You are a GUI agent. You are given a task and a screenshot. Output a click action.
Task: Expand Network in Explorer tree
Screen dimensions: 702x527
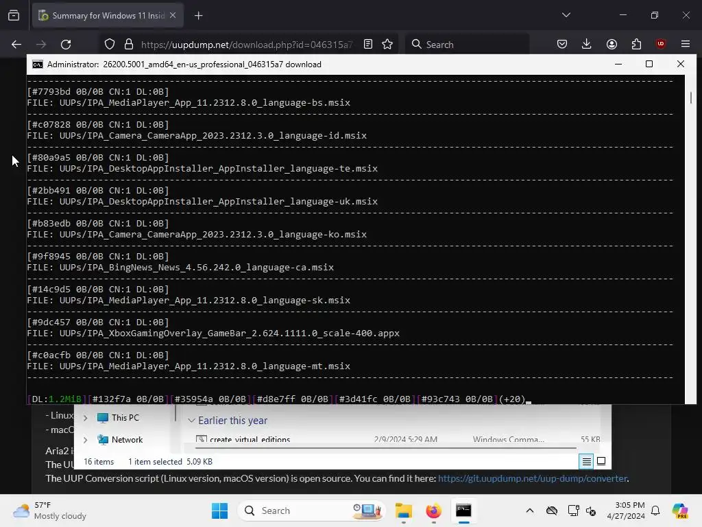(x=85, y=440)
